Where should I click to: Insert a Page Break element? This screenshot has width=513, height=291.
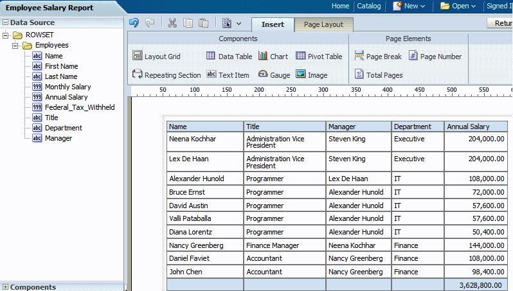pyautogui.click(x=378, y=57)
